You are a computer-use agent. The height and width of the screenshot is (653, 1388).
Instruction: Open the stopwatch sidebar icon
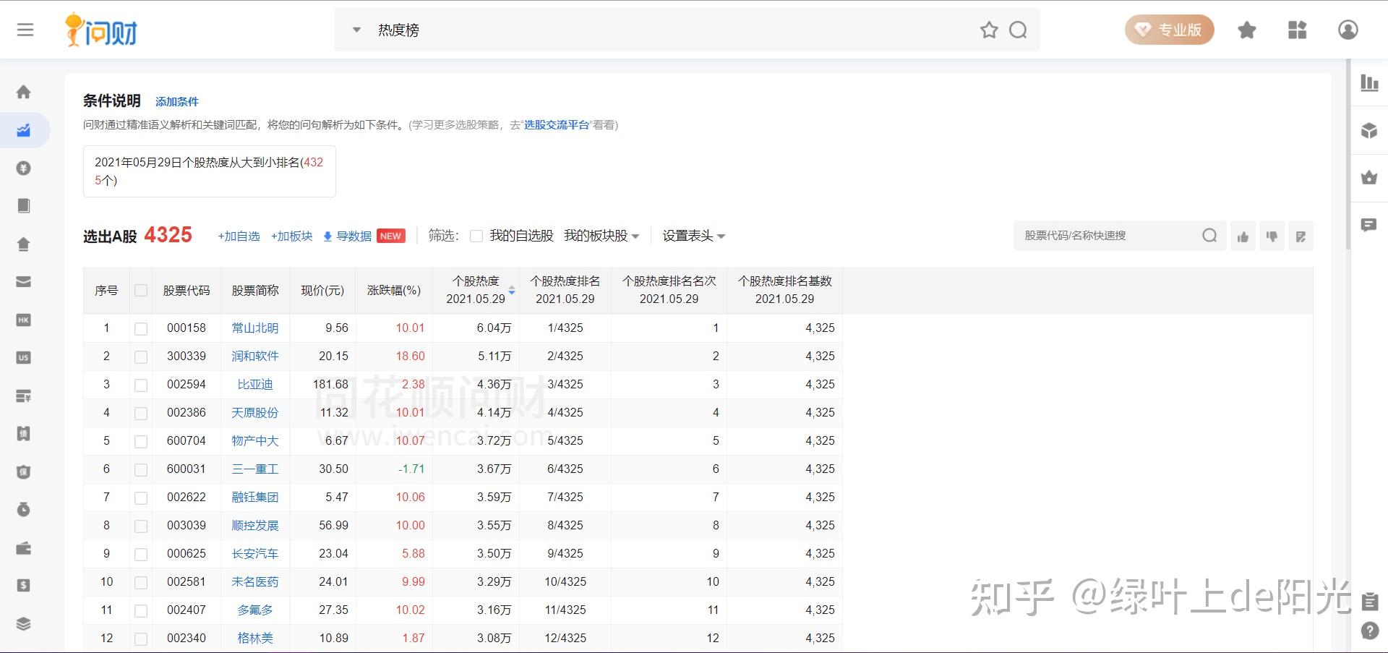tap(24, 509)
